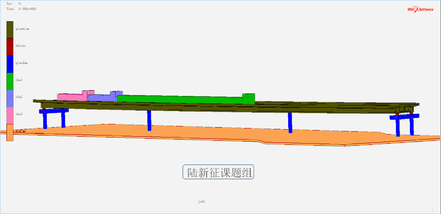Click the job1 title text
This screenshot has width=441, height=214.
tap(201, 202)
